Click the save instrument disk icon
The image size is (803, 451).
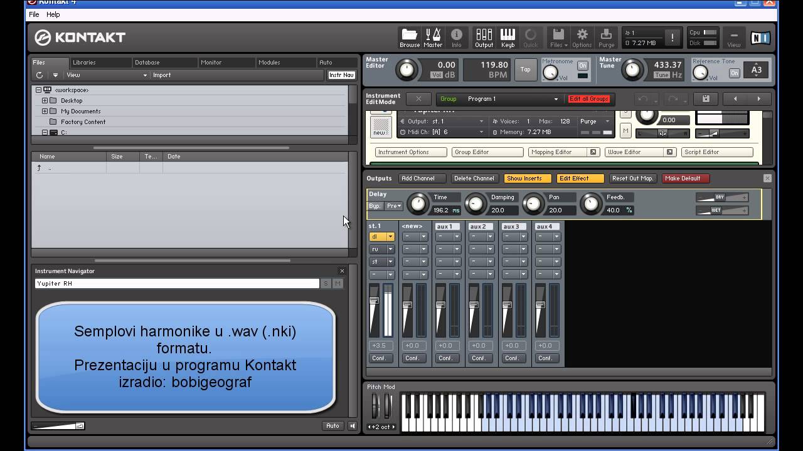tap(706, 99)
